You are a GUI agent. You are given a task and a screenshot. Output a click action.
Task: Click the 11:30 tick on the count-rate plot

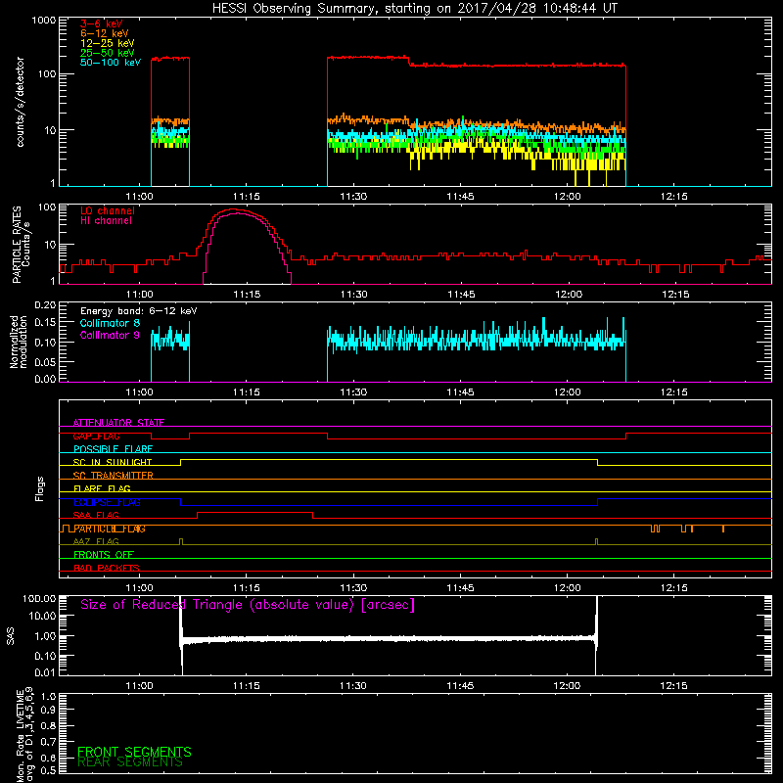coord(353,197)
